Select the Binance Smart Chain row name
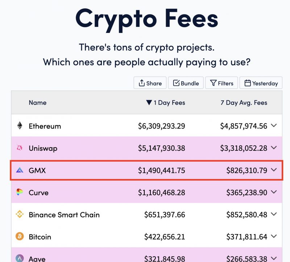This screenshot has width=290, height=262. click(64, 215)
